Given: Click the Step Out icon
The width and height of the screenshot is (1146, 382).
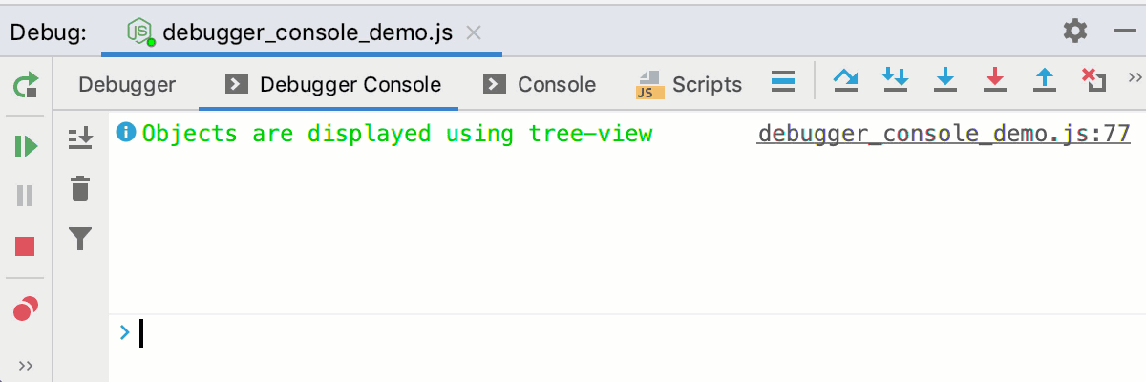Looking at the screenshot, I should point(1045,80).
